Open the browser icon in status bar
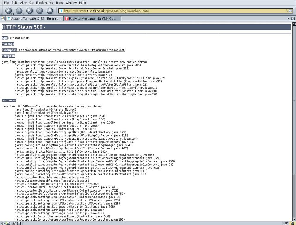296x225 pixels. coord(3,223)
